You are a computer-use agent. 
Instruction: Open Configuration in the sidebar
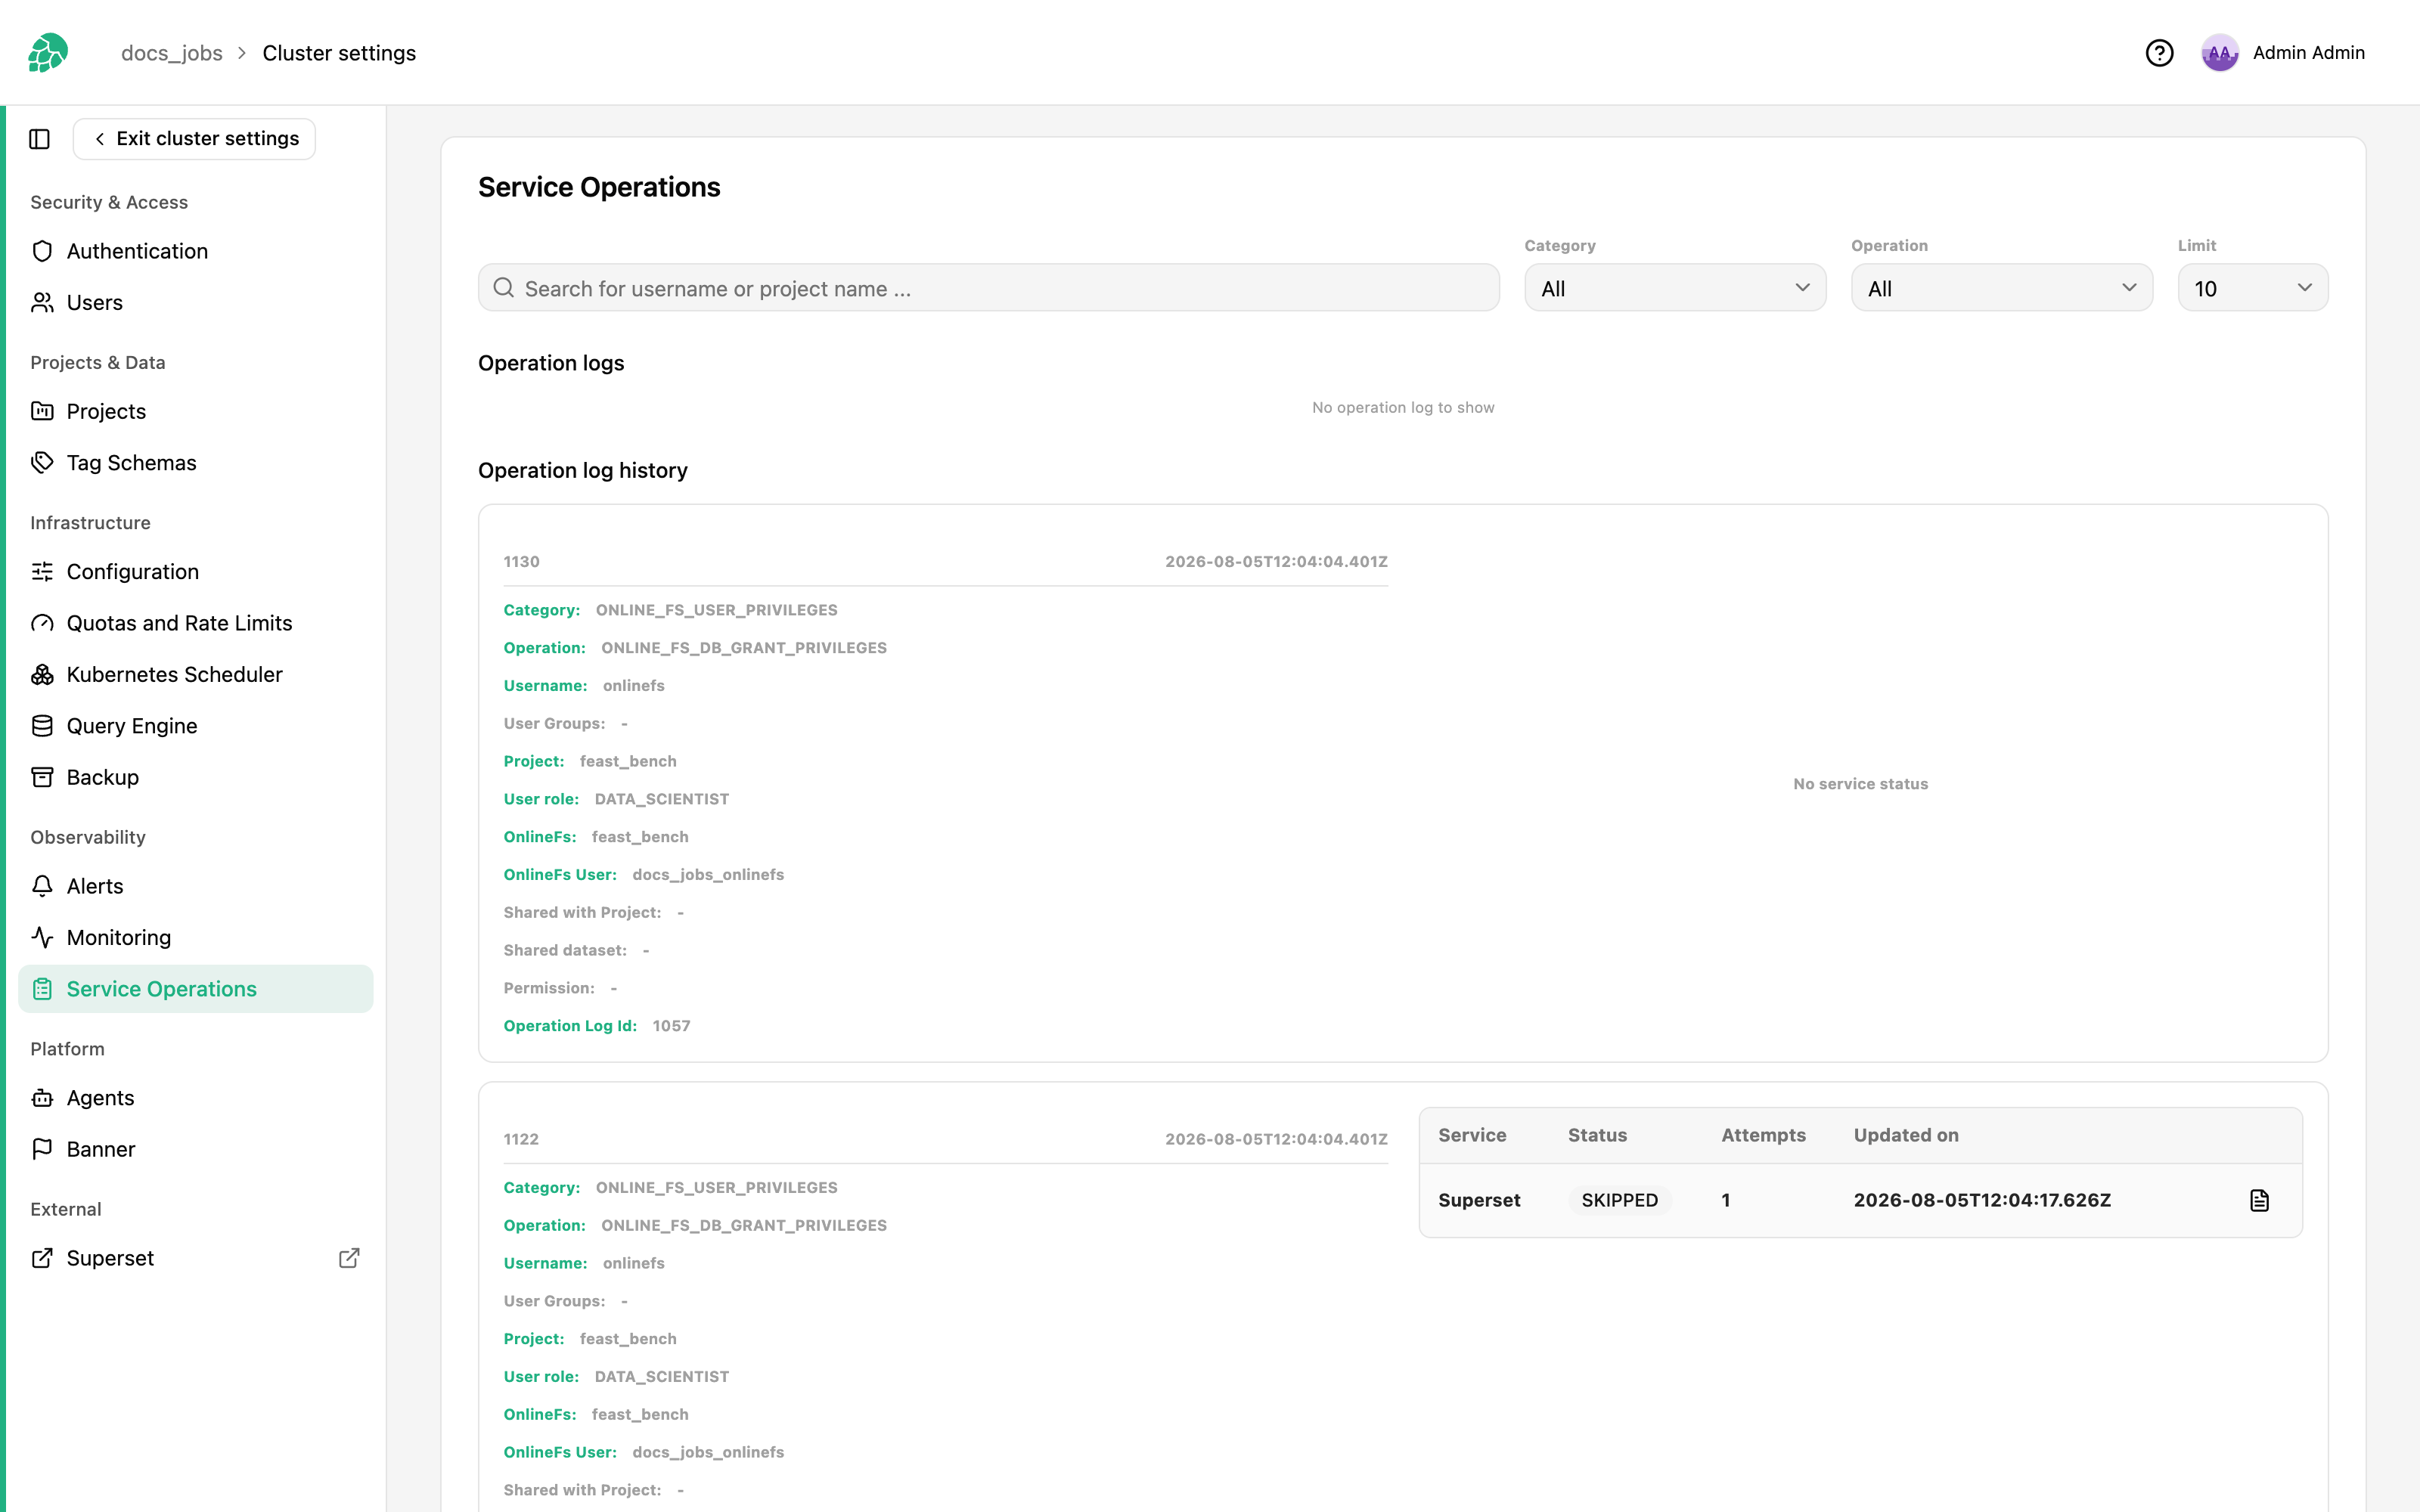pyautogui.click(x=195, y=571)
